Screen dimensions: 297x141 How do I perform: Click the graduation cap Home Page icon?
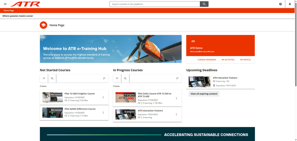(44, 25)
